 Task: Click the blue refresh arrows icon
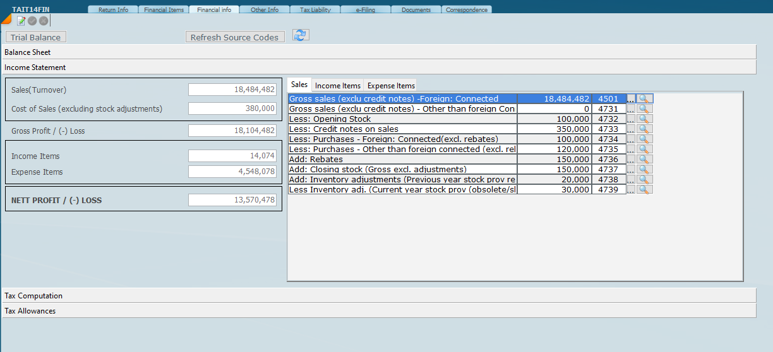click(x=301, y=36)
